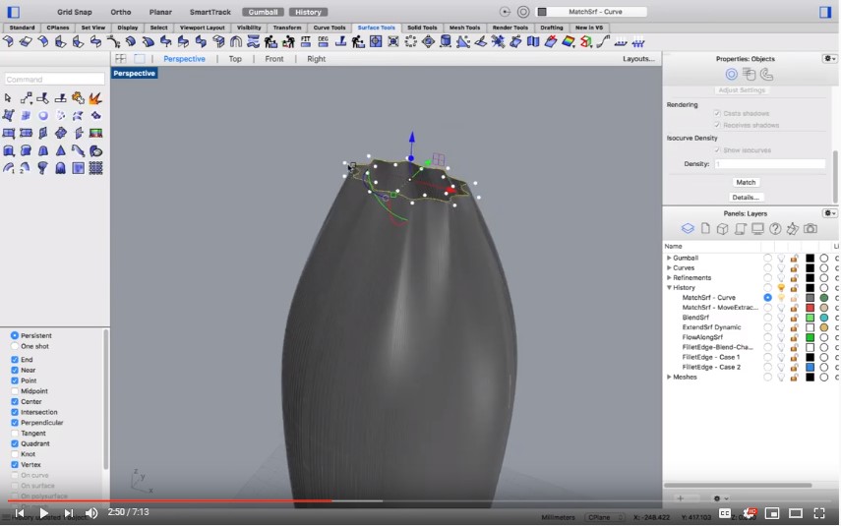Switch to the Top viewport tab
This screenshot has height=526, width=841.
[x=235, y=59]
